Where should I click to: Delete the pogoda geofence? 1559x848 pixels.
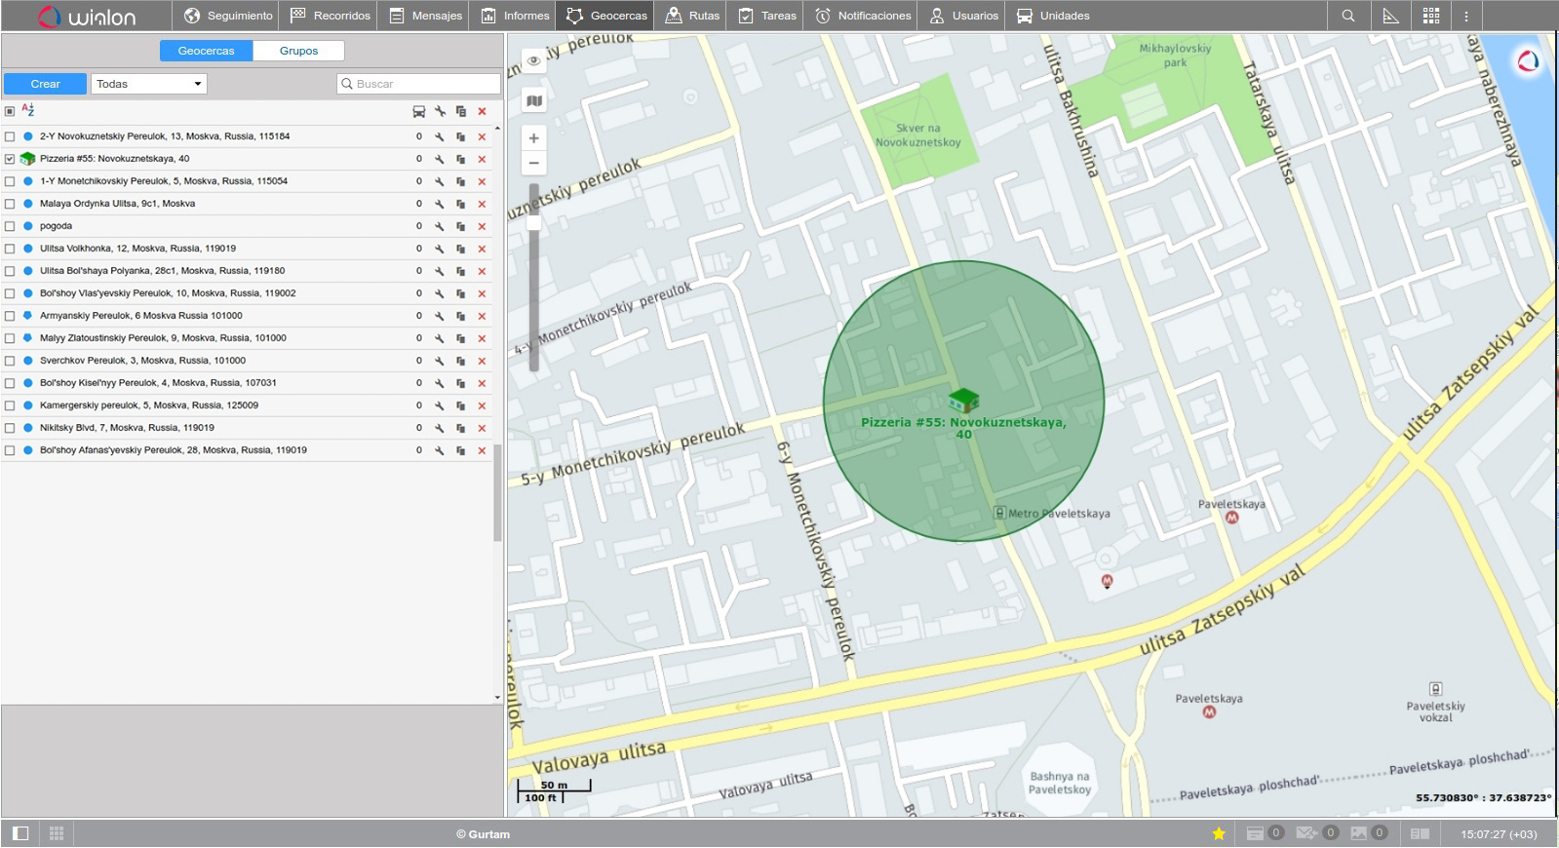[482, 226]
